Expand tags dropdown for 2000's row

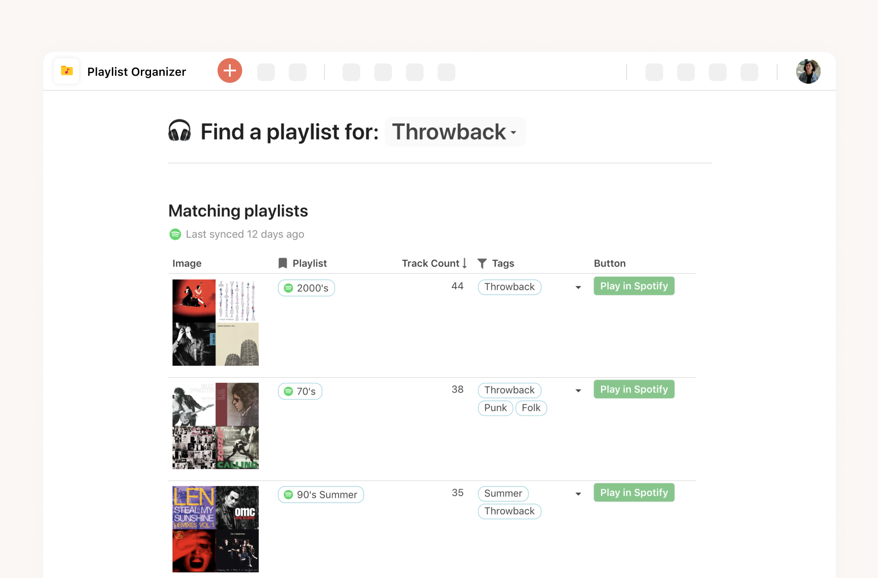pos(578,288)
